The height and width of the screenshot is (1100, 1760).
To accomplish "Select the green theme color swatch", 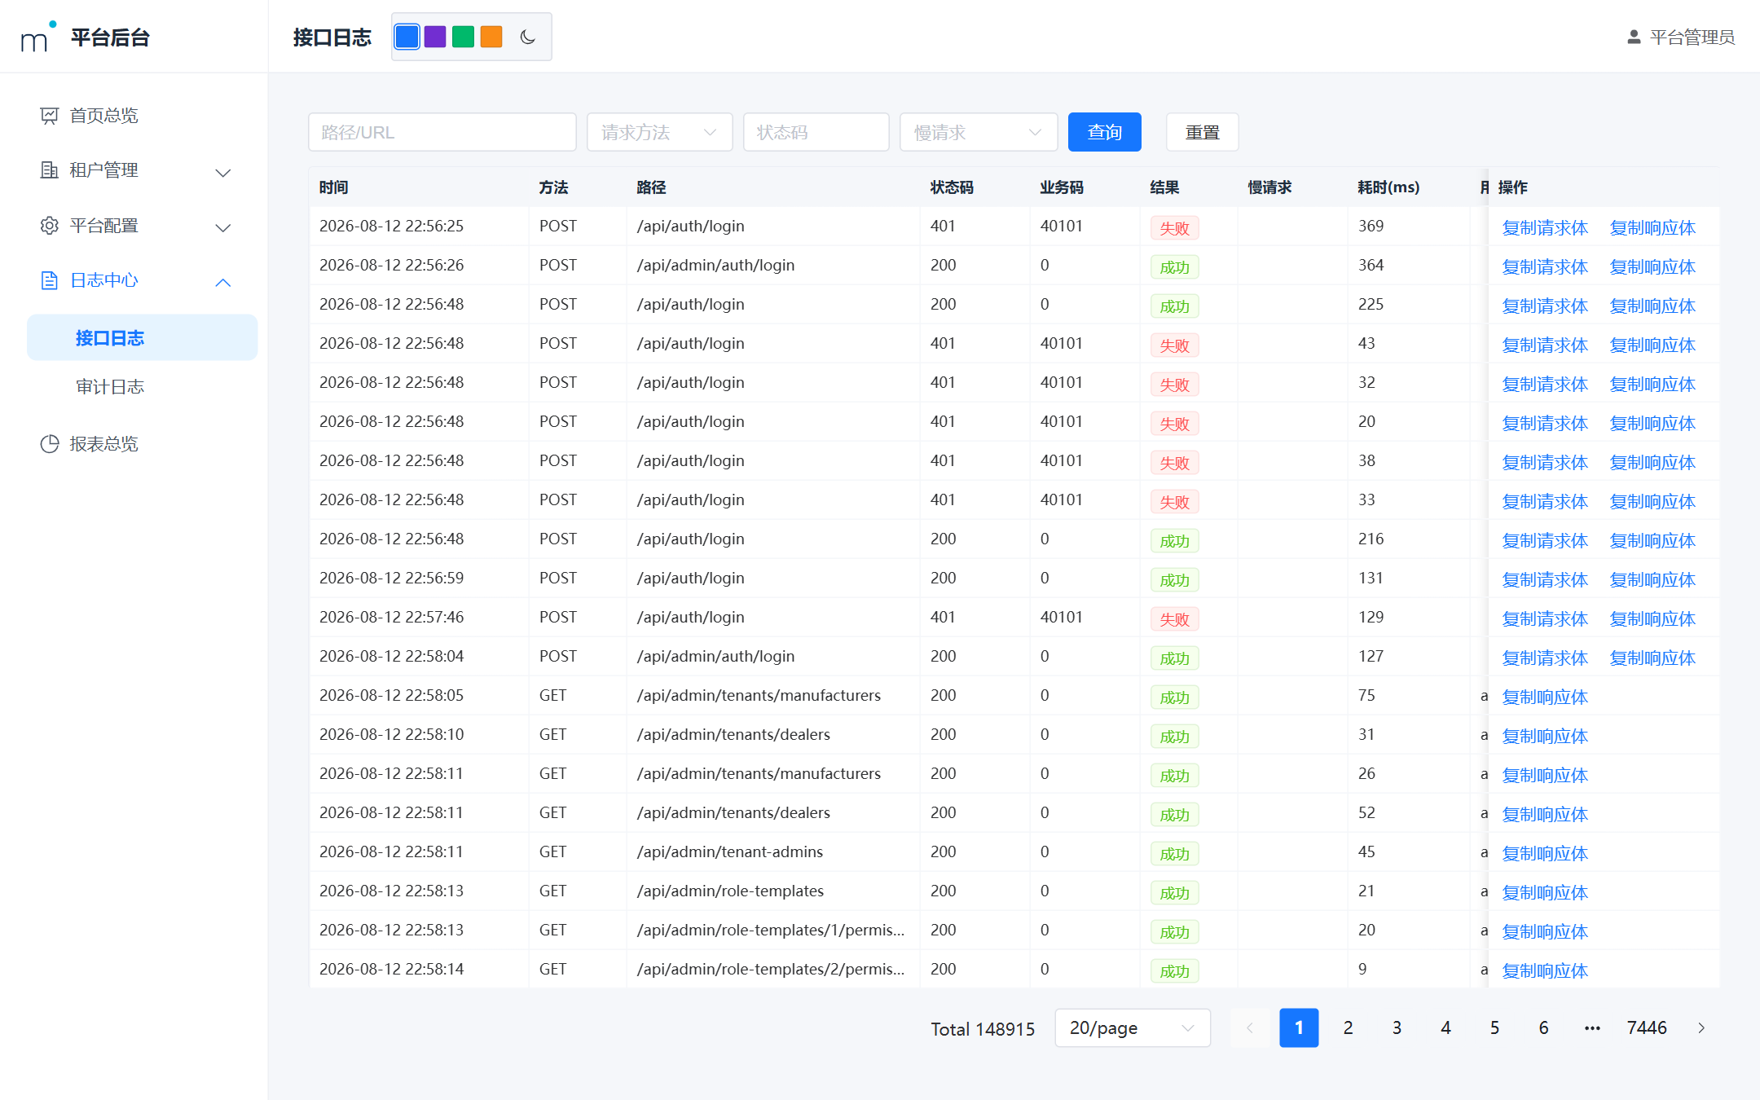I will tap(463, 37).
